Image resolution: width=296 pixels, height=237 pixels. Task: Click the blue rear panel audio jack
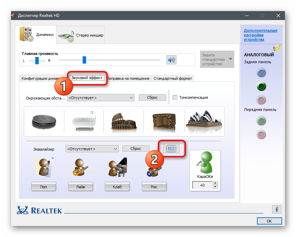pyautogui.click(x=262, y=73)
